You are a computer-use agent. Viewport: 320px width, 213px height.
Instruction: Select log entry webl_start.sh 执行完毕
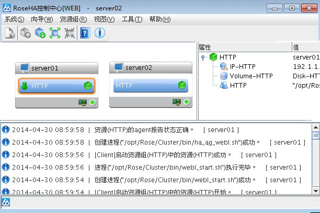pyautogui.click(x=157, y=168)
